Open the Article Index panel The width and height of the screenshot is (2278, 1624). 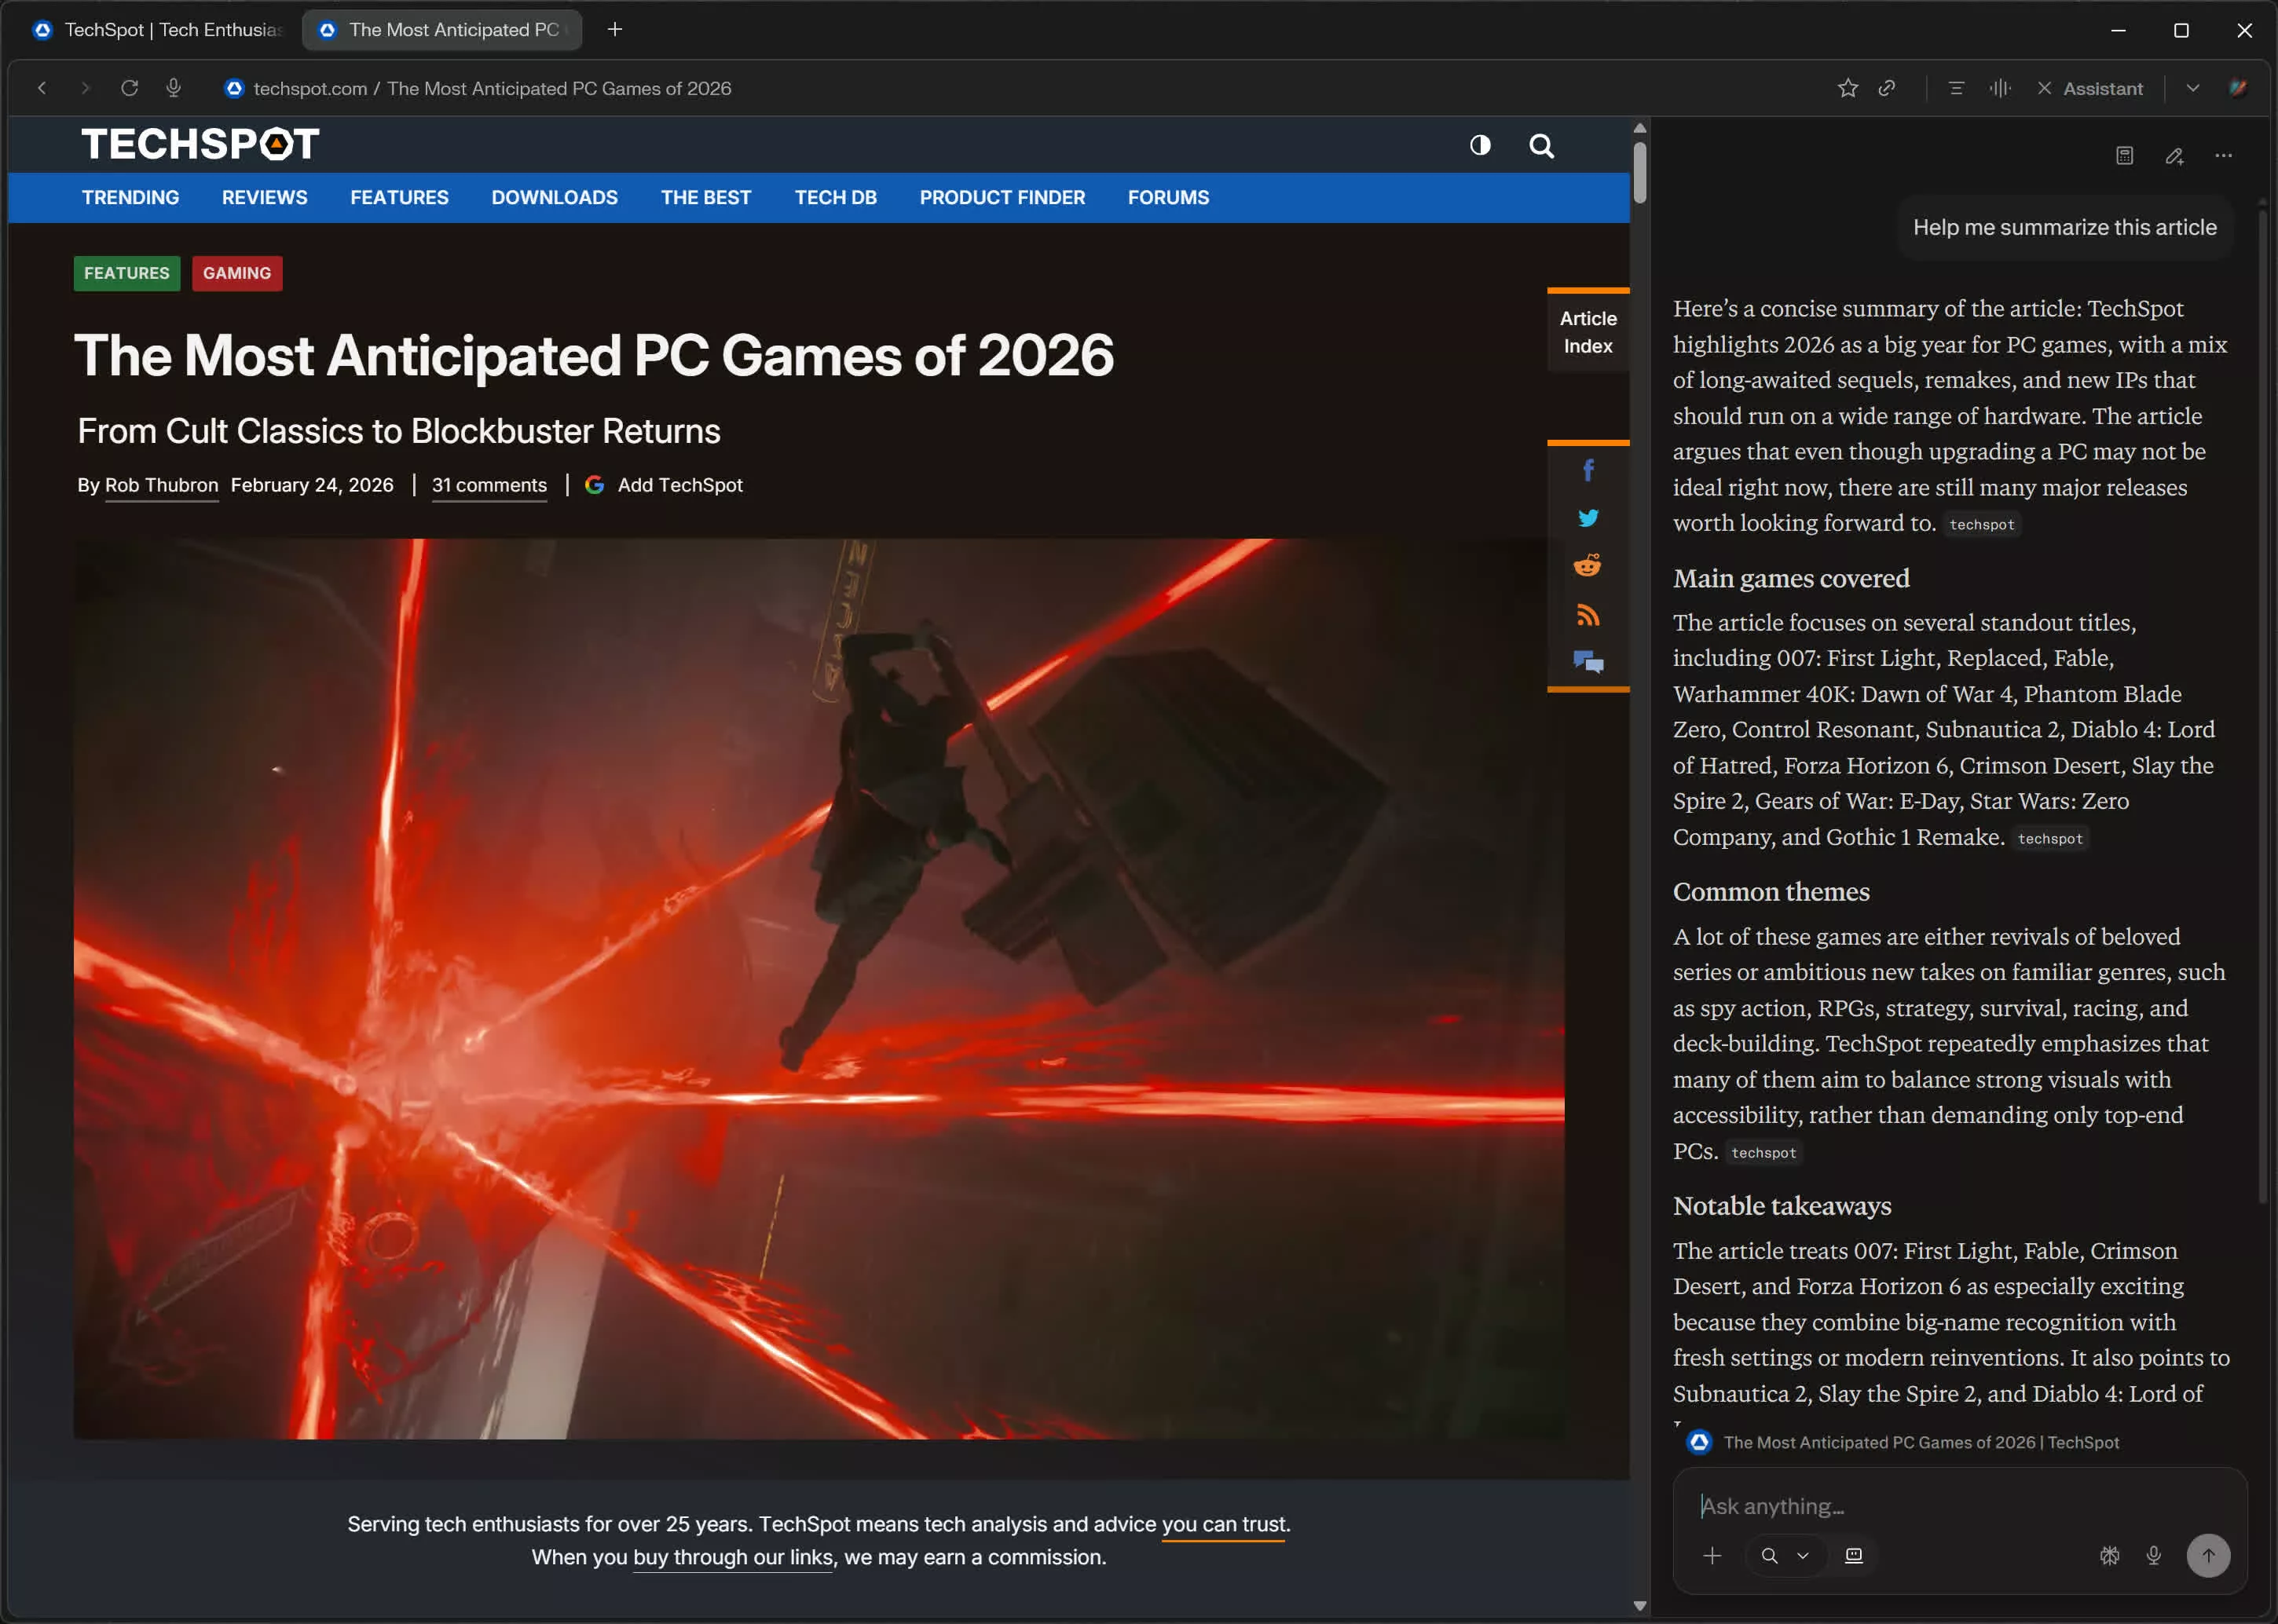(x=1587, y=331)
